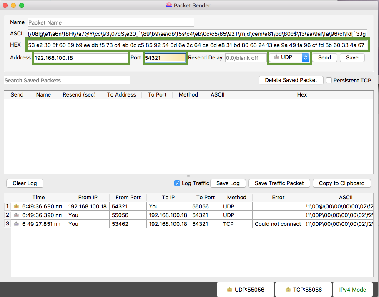Sort saved packets by To Port column

(x=157, y=95)
